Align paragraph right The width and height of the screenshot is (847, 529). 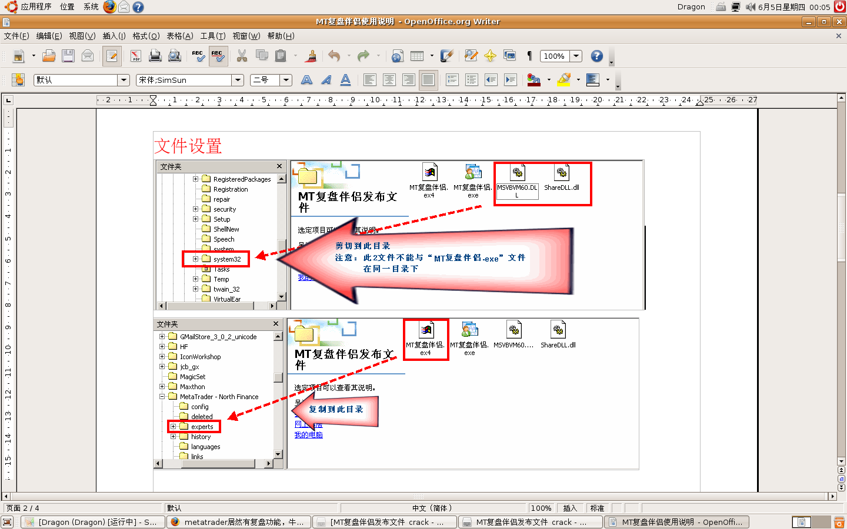(408, 80)
